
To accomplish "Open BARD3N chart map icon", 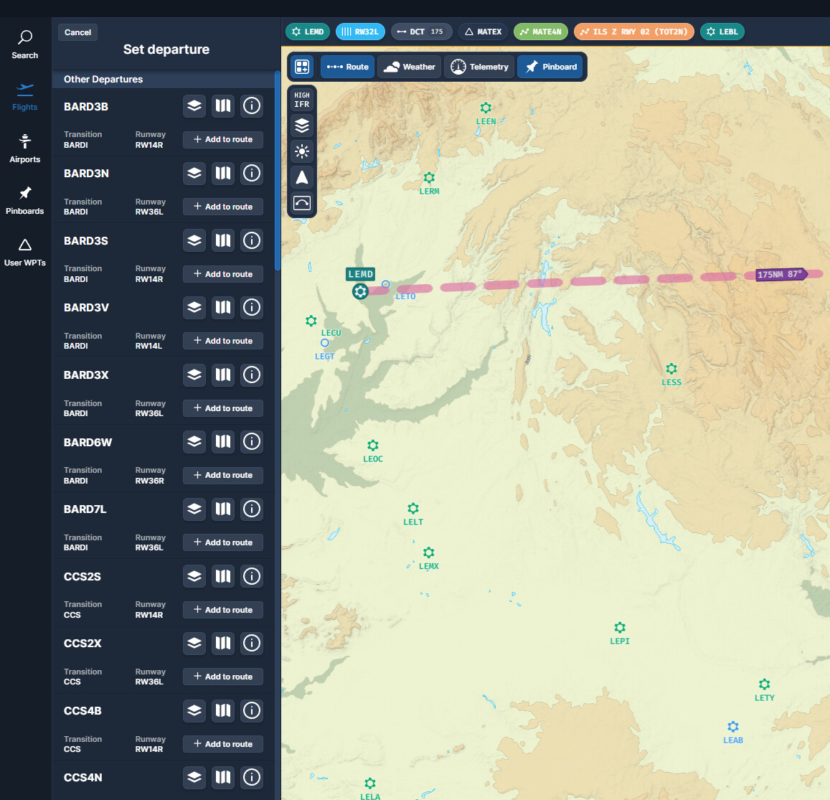I will (223, 173).
